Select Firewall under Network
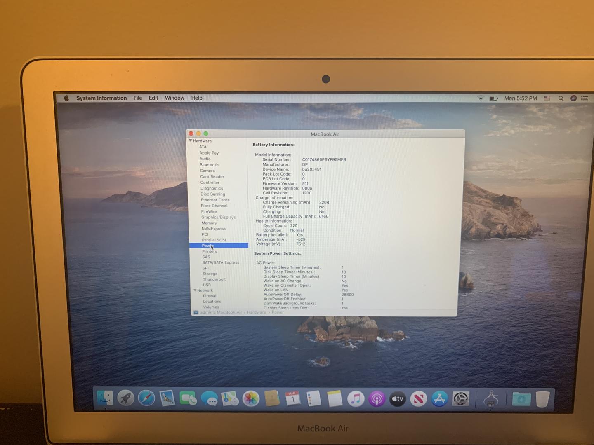 (x=210, y=296)
